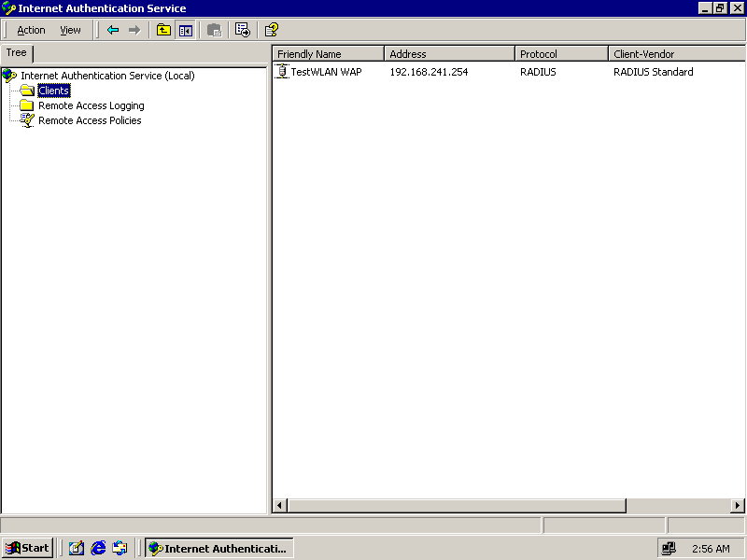This screenshot has width=747, height=560.
Task: Launch Internet Explorer from Quick Launch
Action: pos(98,548)
